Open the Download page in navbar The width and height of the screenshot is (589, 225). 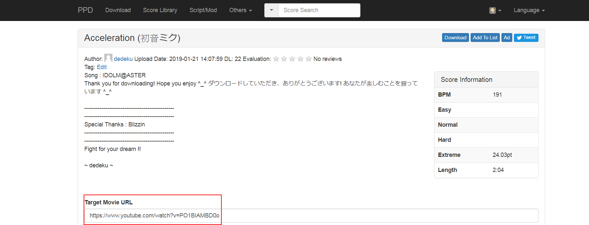[118, 10]
